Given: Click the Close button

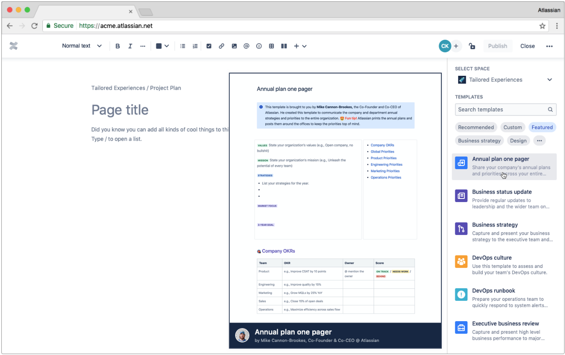Looking at the screenshot, I should (527, 46).
